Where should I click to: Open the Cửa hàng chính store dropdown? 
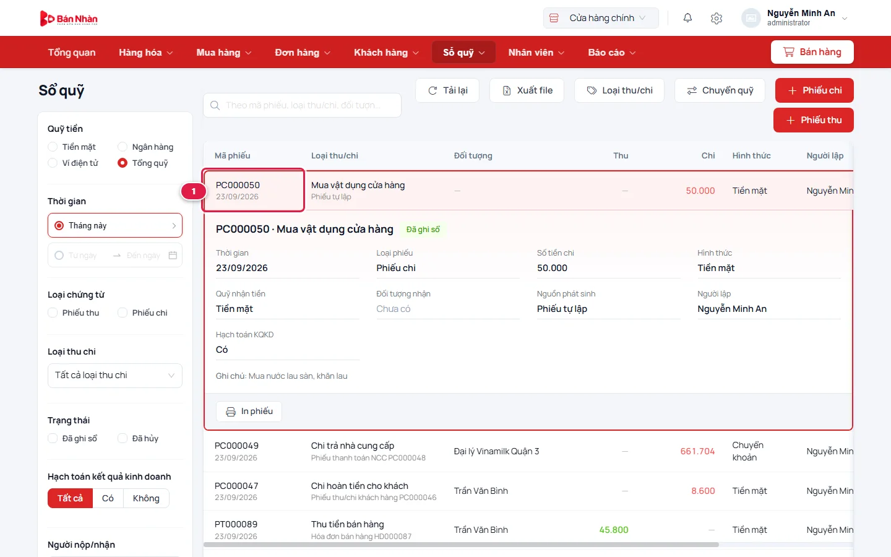click(601, 18)
